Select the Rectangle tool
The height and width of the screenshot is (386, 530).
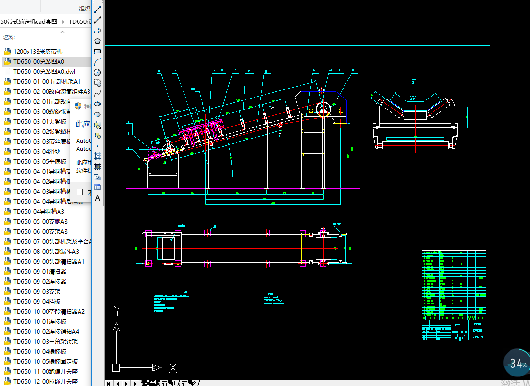[98, 51]
